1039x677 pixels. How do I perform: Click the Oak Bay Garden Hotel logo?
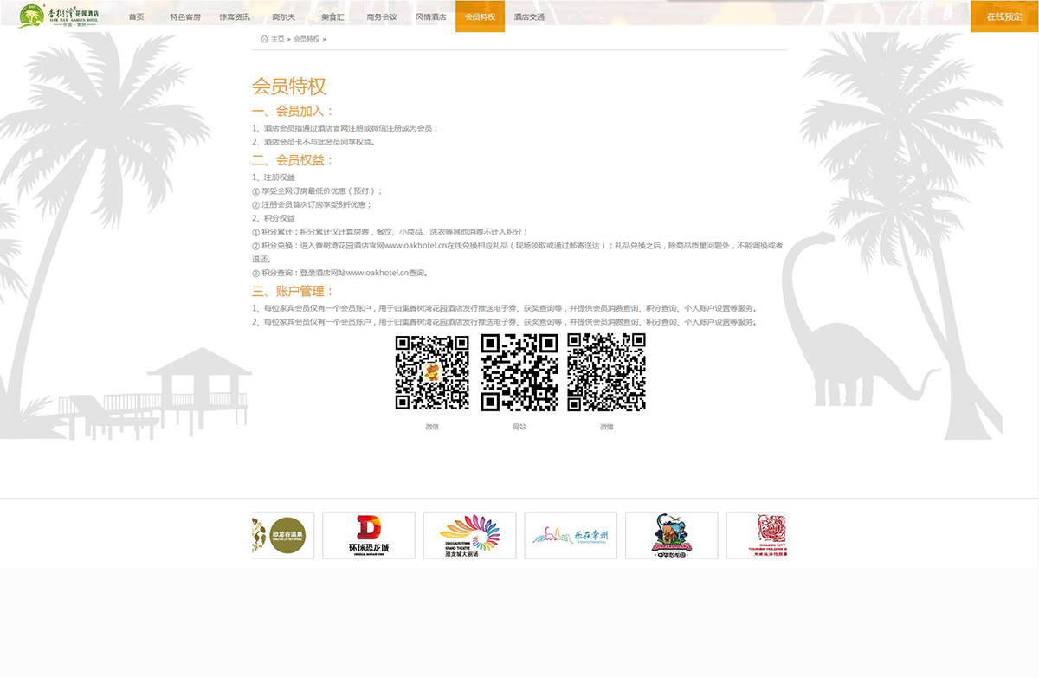tap(60, 16)
